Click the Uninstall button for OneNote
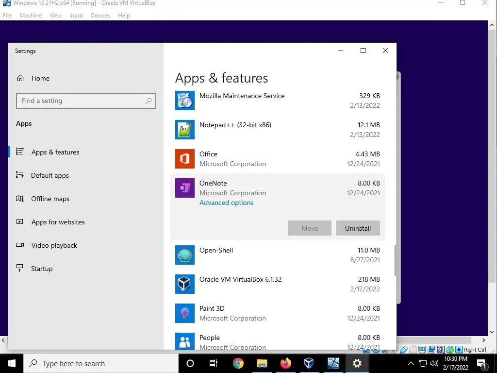Image resolution: width=497 pixels, height=373 pixels. click(x=358, y=228)
